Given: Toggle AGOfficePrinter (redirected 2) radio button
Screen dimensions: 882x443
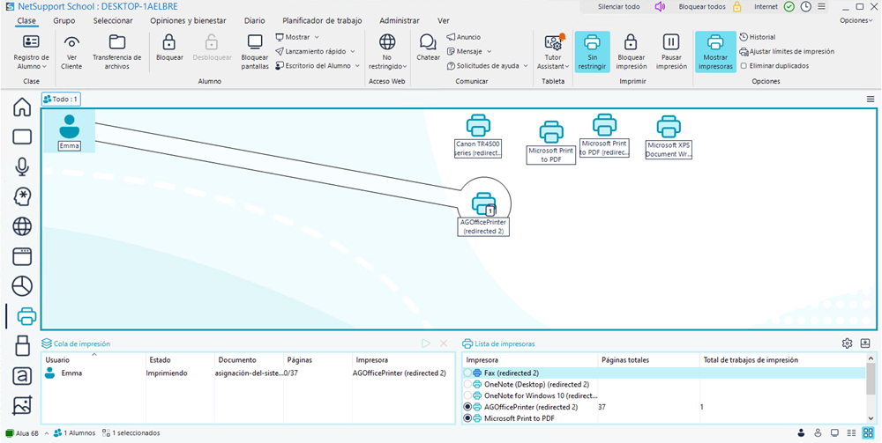Looking at the screenshot, I should 467,407.
